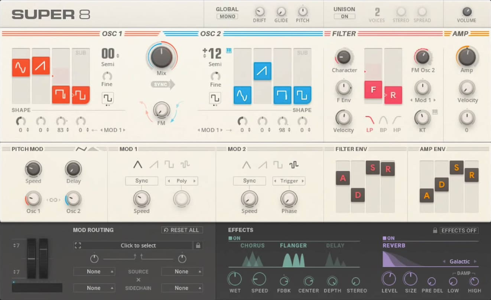This screenshot has height=300, width=491.
Task: Click OSC 2 blue sine wave block
Action: (243, 95)
